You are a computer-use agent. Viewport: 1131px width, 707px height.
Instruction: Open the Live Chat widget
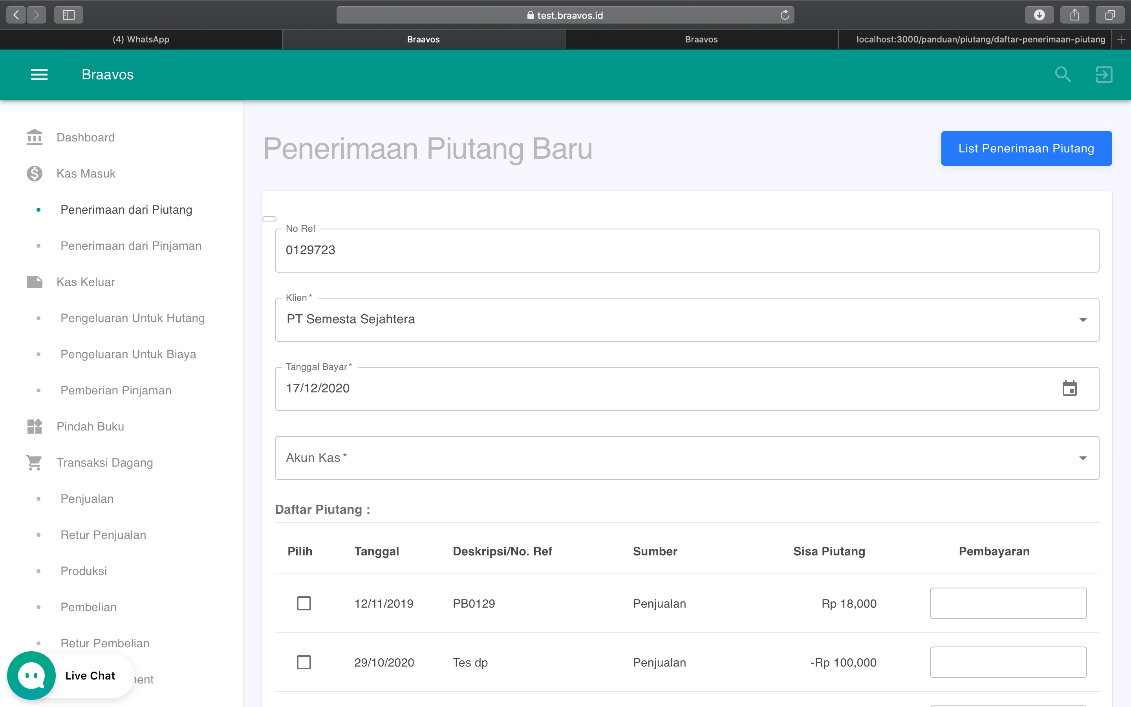pos(31,675)
